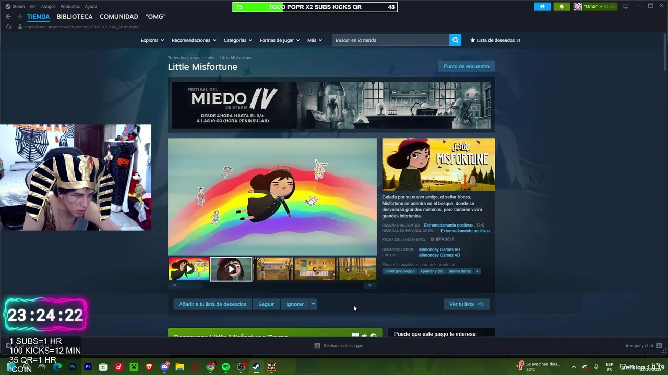Open Google Chrome from the taskbar
Screen dimensions: 668x375
point(210,367)
